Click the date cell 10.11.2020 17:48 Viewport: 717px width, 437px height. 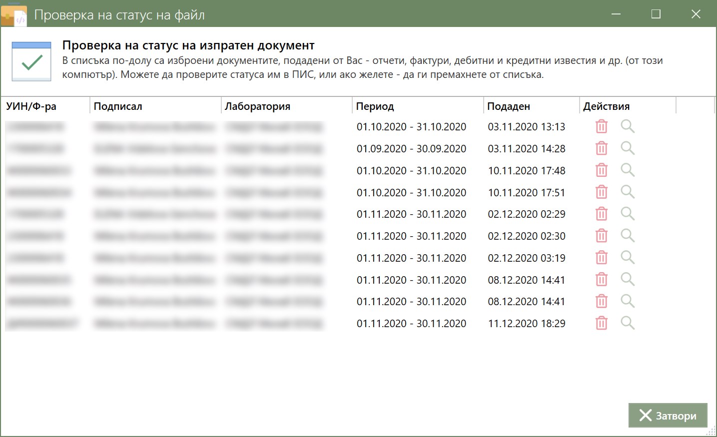527,171
